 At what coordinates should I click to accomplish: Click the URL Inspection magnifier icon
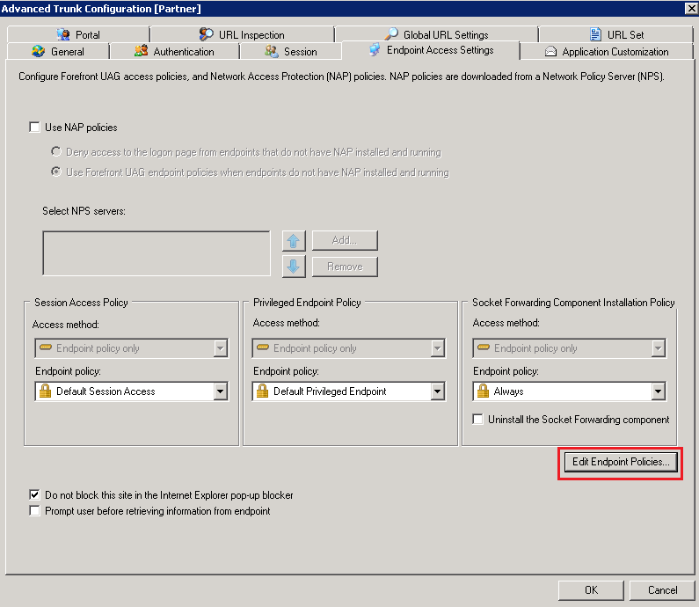click(x=206, y=34)
